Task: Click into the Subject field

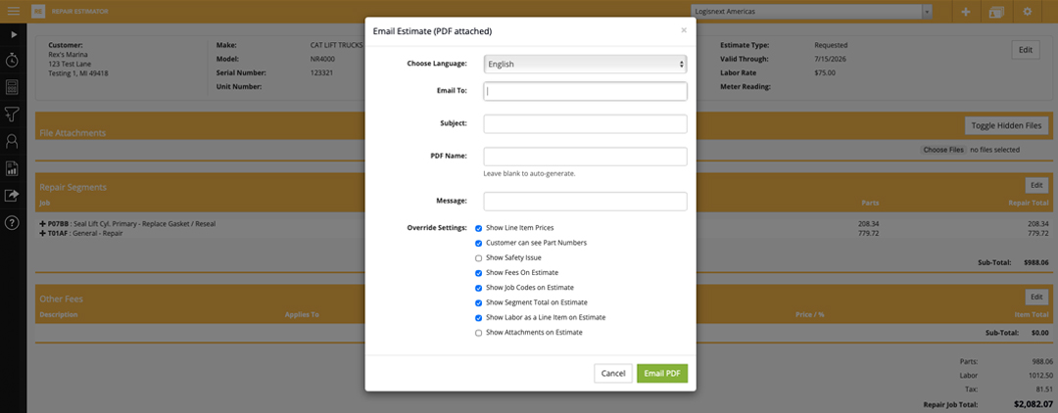Action: (585, 124)
